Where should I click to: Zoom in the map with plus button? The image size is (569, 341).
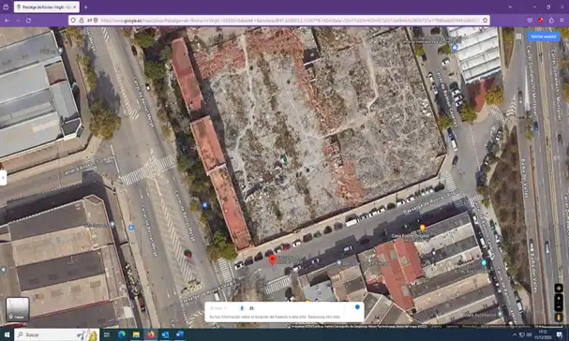click(x=559, y=299)
